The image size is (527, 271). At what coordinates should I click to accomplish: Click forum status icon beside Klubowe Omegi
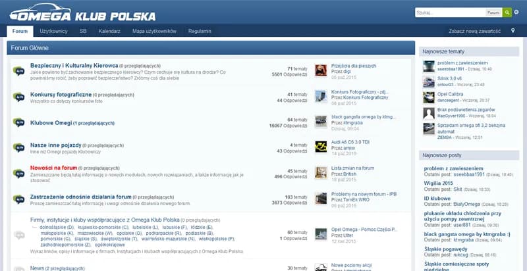click(x=18, y=122)
